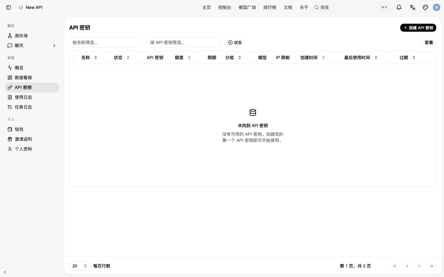
Task: Open 钱包 in sidebar
Action: point(32,129)
